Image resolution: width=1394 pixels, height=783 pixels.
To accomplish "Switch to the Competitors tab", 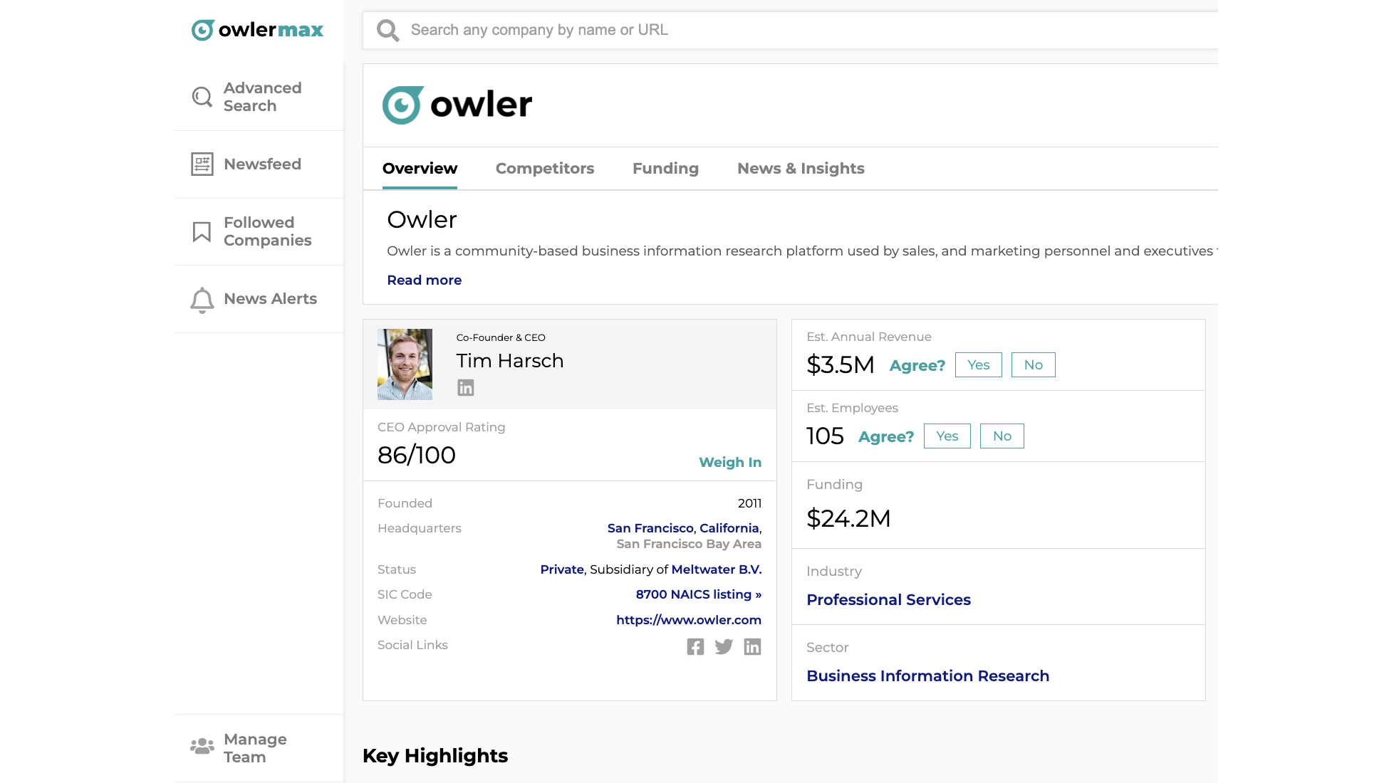I will pos(544,168).
